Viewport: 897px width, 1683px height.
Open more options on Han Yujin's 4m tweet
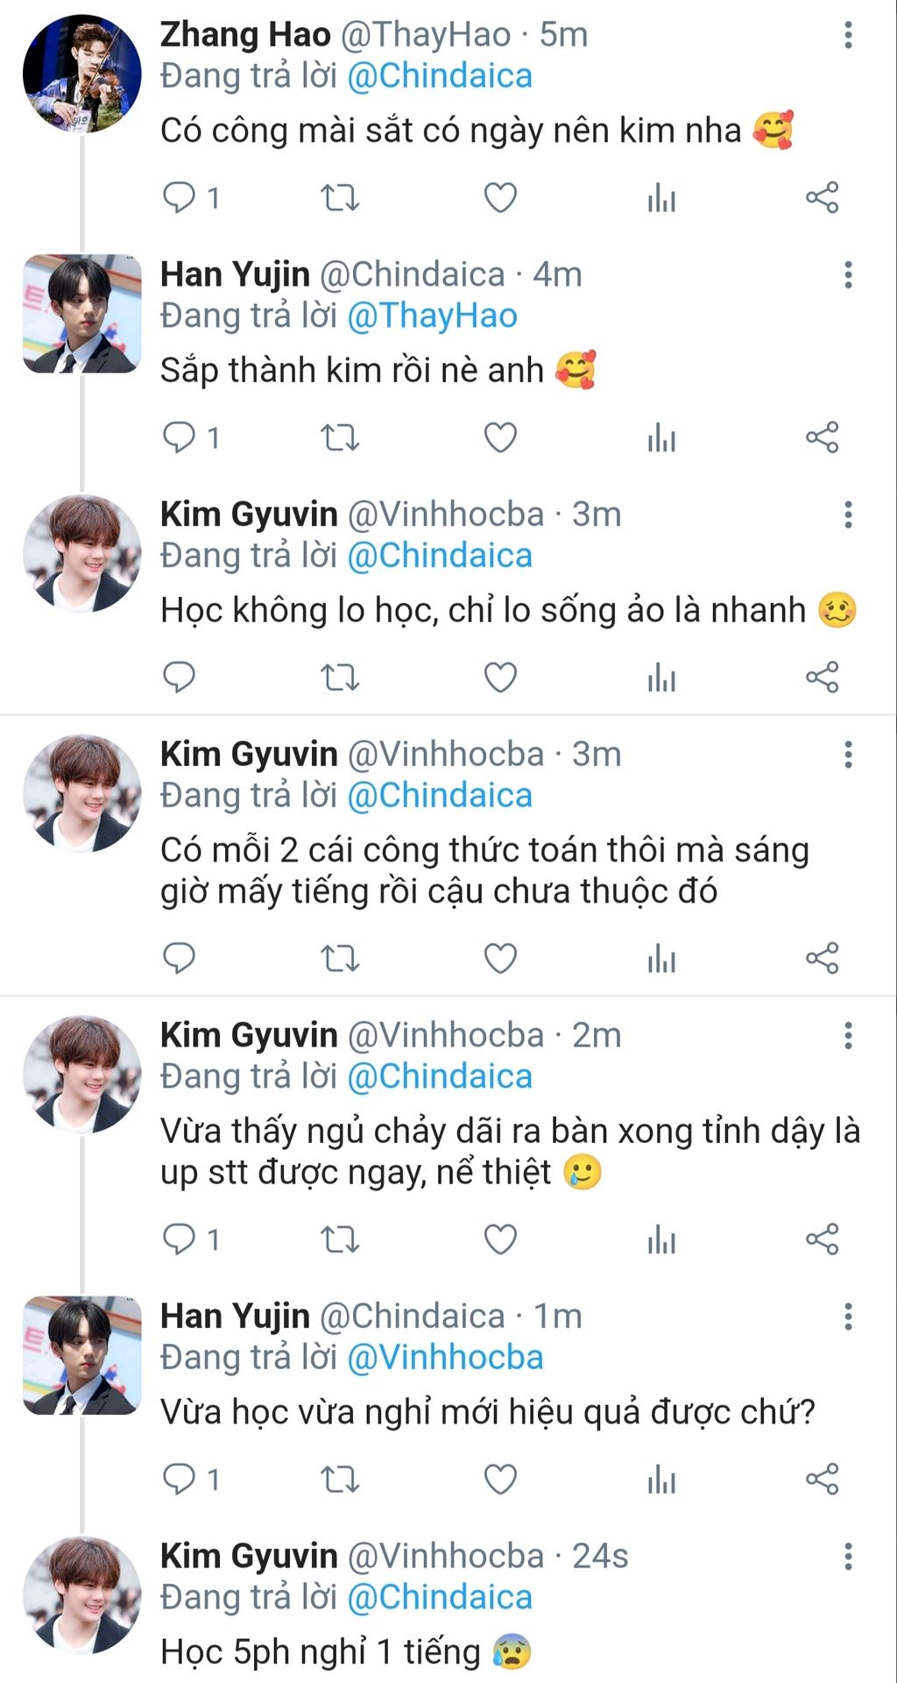click(x=848, y=275)
